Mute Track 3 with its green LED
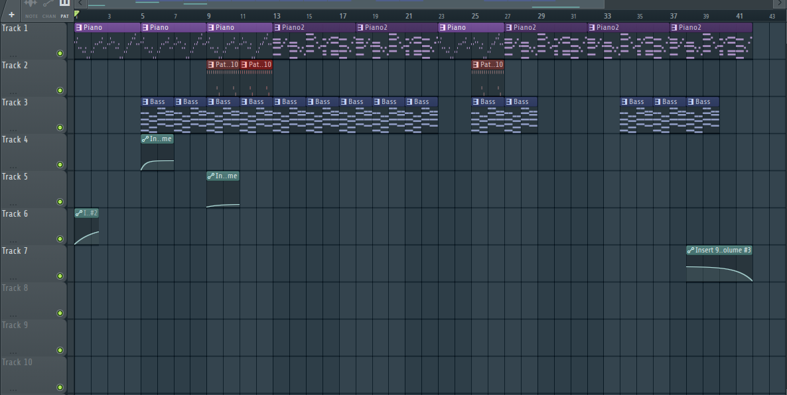Image resolution: width=787 pixels, height=395 pixels. click(60, 128)
